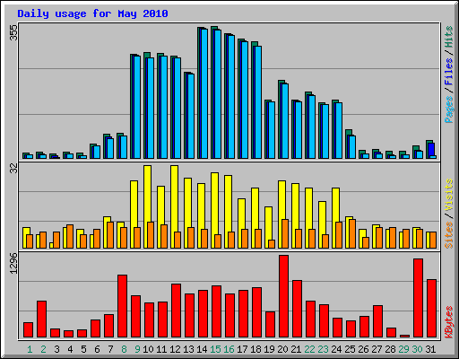Select the red KBytes bar for day 2
This screenshot has height=359, width=459.
coord(42,320)
